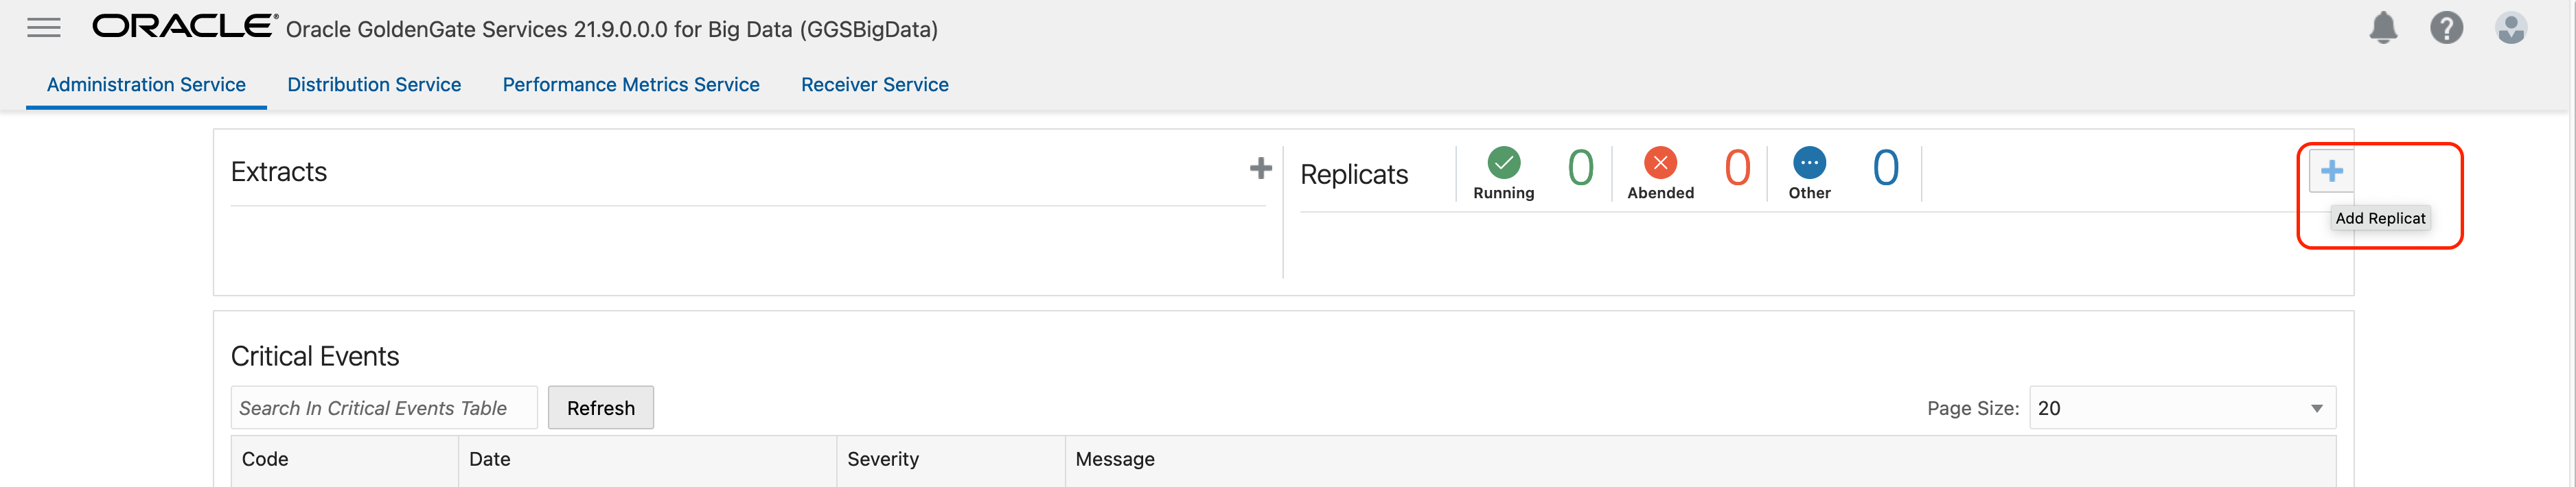
Task: Switch to Administration Service tab
Action: point(146,85)
